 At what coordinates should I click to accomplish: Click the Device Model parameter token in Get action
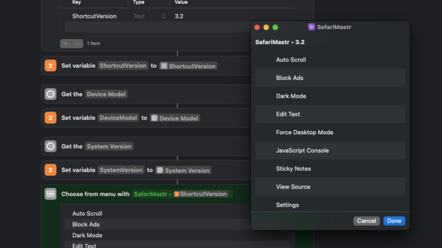[x=106, y=94]
